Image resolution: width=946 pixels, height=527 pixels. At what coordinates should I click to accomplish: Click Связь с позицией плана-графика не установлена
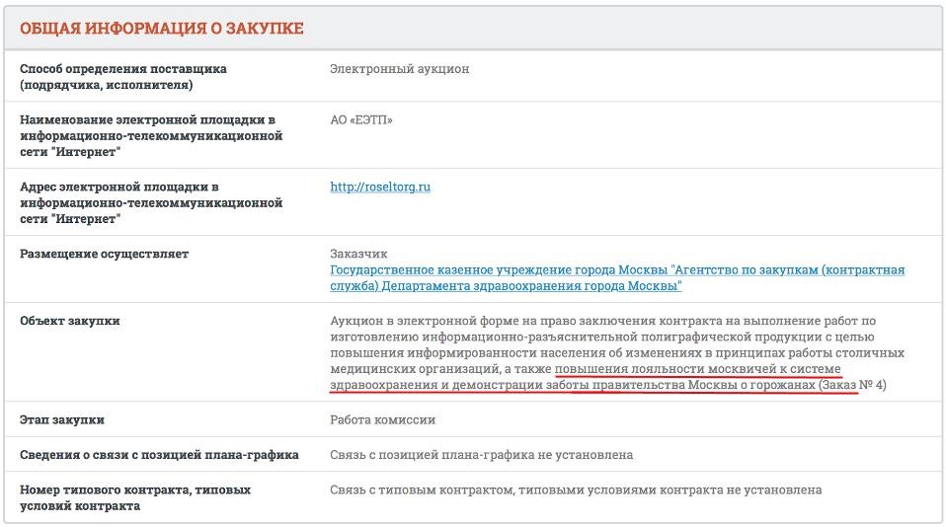point(481,455)
